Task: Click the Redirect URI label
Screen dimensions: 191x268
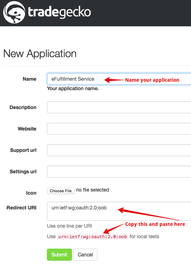Action: [21, 208]
